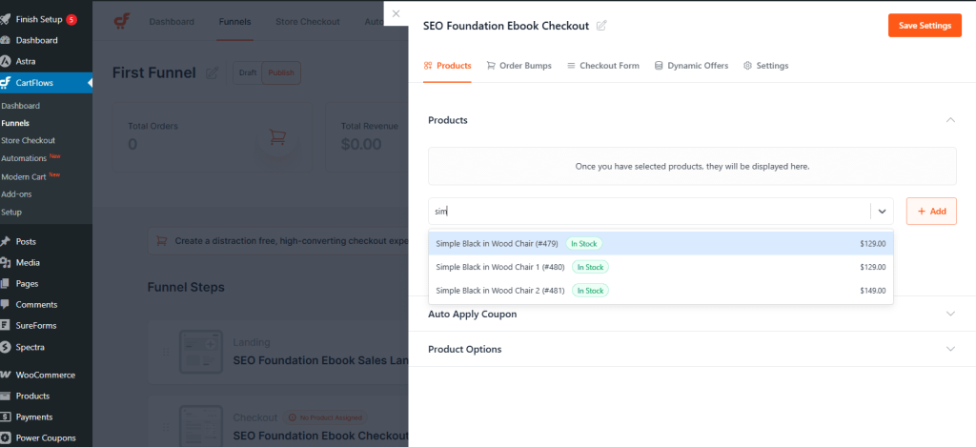976x447 pixels.
Task: Click the Total Revenue $0.00 value
Action: point(361,145)
